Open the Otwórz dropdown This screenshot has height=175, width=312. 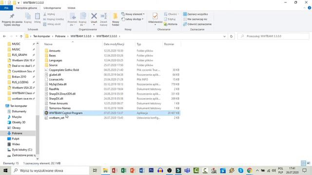(x=171, y=14)
